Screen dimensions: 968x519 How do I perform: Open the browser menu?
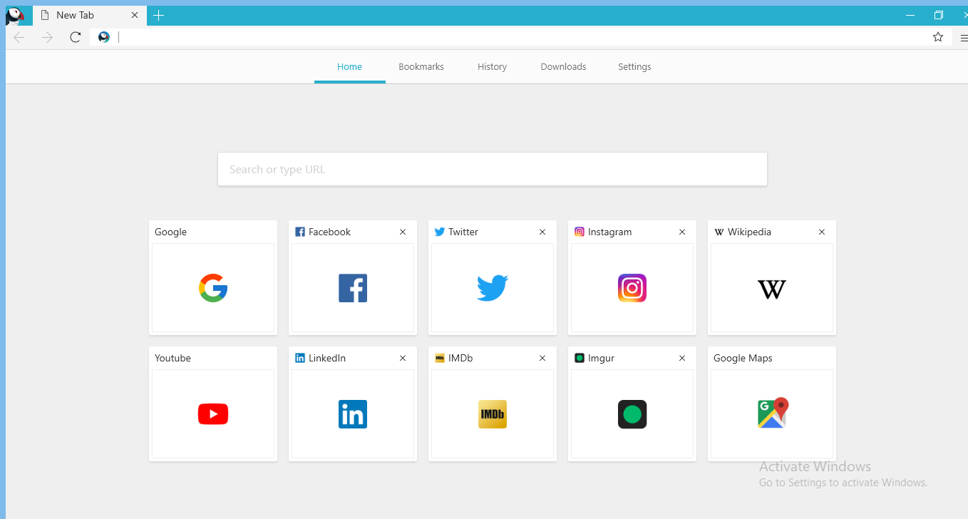pos(964,37)
